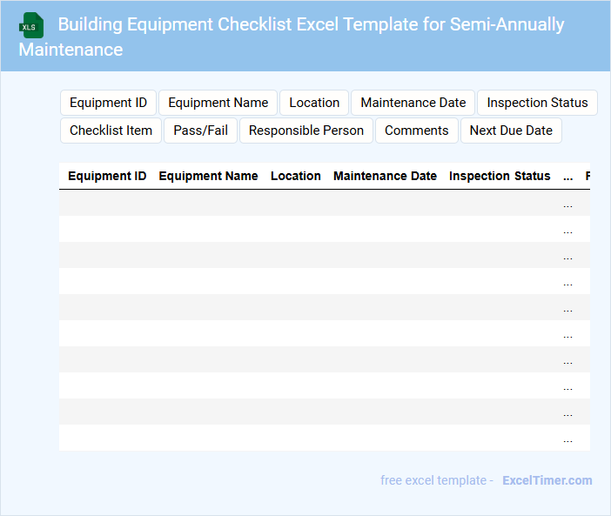Select the Equipment ID tag button
611x516 pixels.
(108, 103)
